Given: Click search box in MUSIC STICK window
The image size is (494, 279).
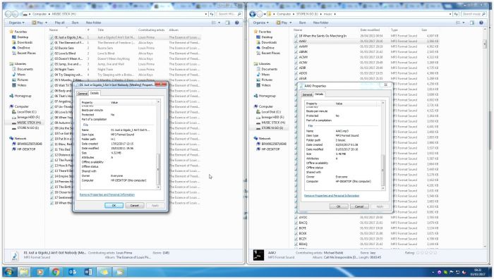Looking at the screenshot, I should [x=229, y=14].
